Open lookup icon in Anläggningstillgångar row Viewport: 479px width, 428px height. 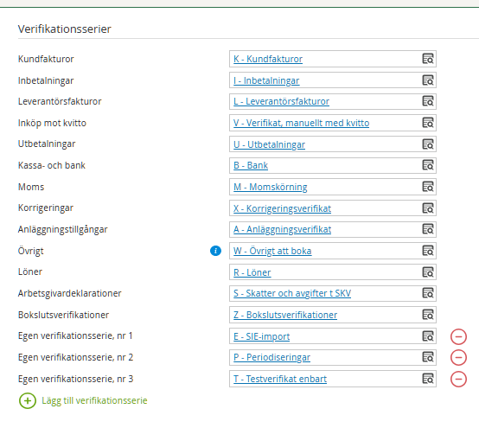click(428, 229)
